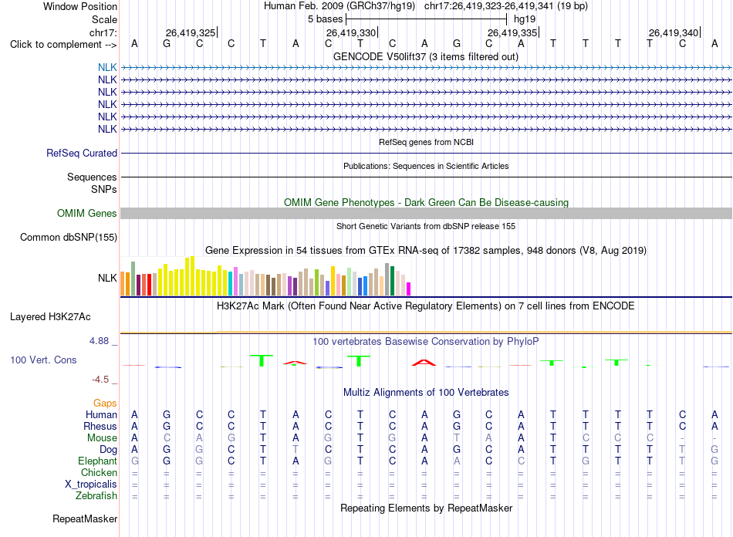Viewport: 733px width, 537px height.
Task: Open 'Multiz Alignments of 100 Vertebrates' title
Action: (426, 393)
